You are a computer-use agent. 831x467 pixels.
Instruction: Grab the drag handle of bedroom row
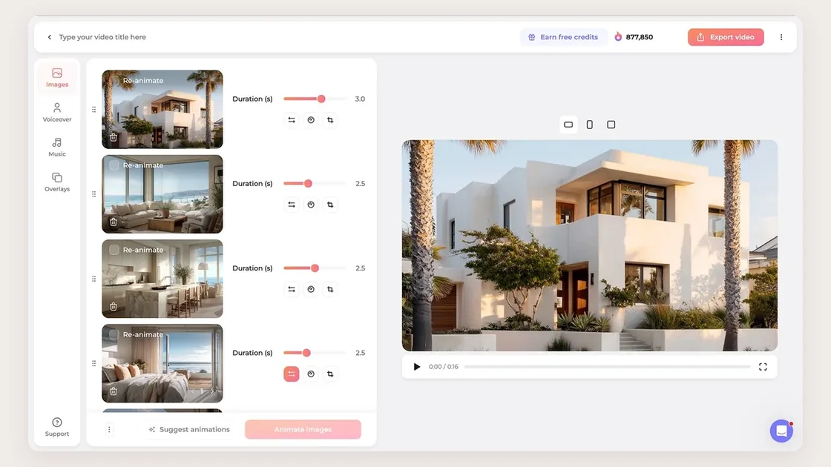coord(93,364)
